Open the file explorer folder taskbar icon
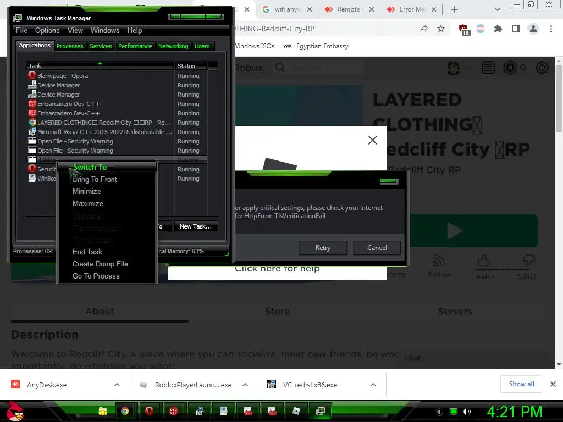This screenshot has height=422, width=563. [103, 411]
